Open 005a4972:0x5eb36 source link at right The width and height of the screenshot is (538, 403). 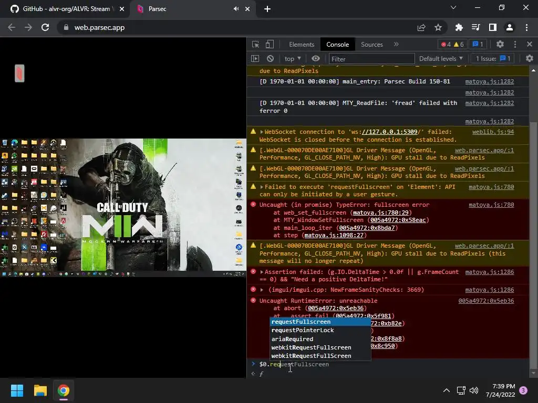click(486, 301)
